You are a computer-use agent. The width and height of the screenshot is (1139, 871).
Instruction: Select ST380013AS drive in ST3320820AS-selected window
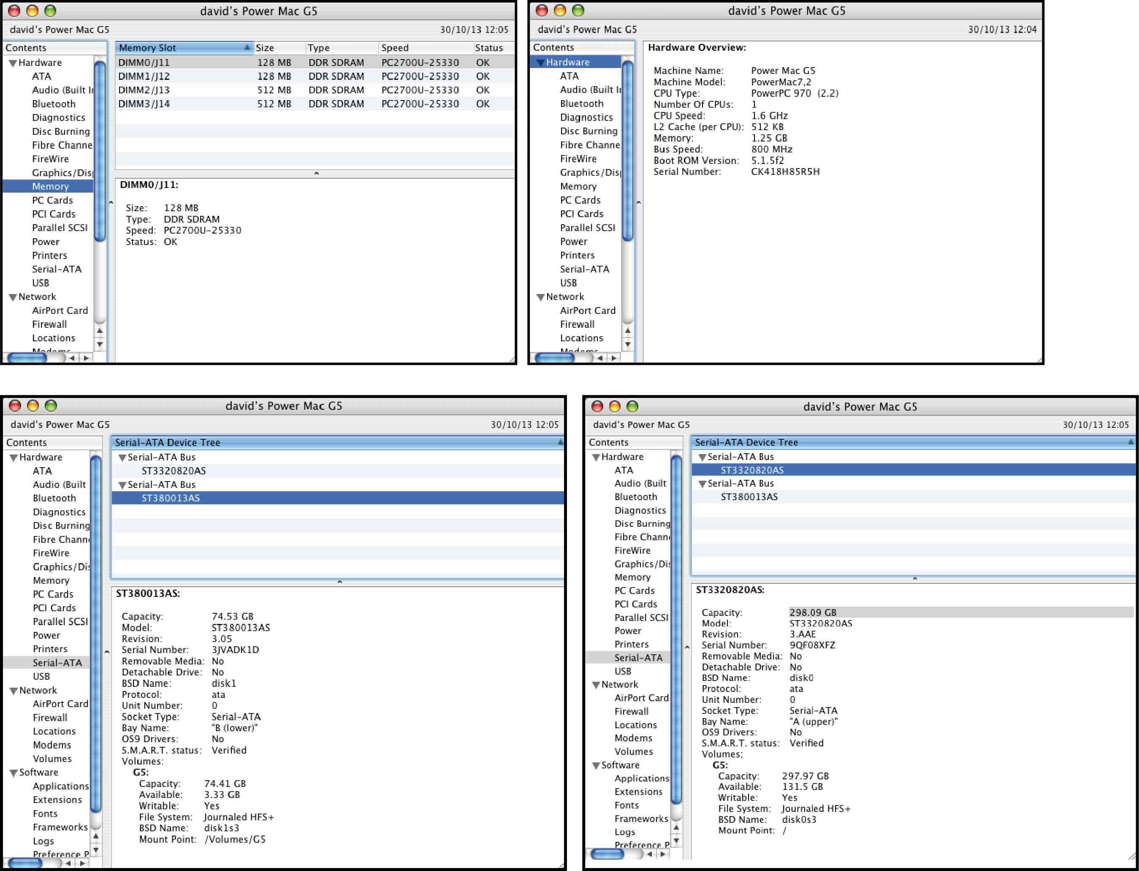click(x=749, y=497)
